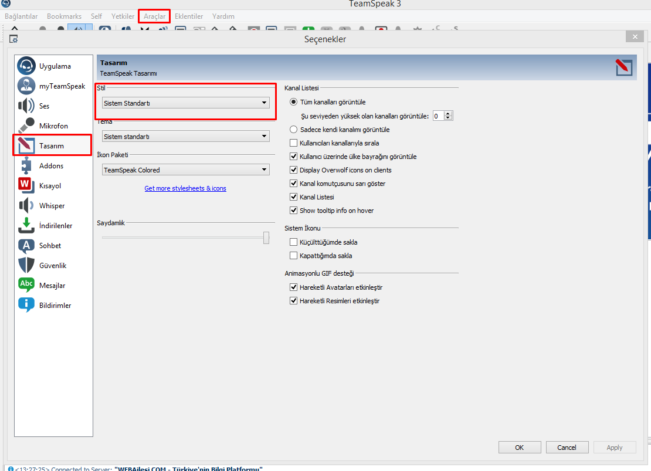This screenshot has width=651, height=471.
Task: Open Kısayol hotkey settings
Action: [x=53, y=186]
